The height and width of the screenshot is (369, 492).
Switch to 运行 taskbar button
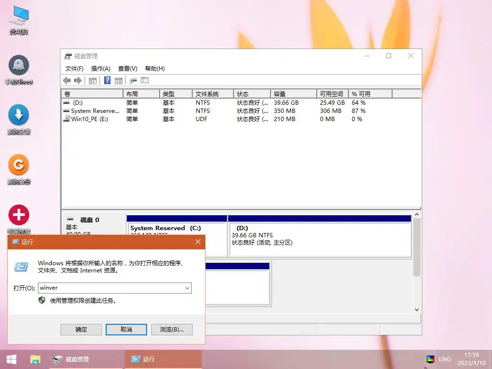point(163,359)
